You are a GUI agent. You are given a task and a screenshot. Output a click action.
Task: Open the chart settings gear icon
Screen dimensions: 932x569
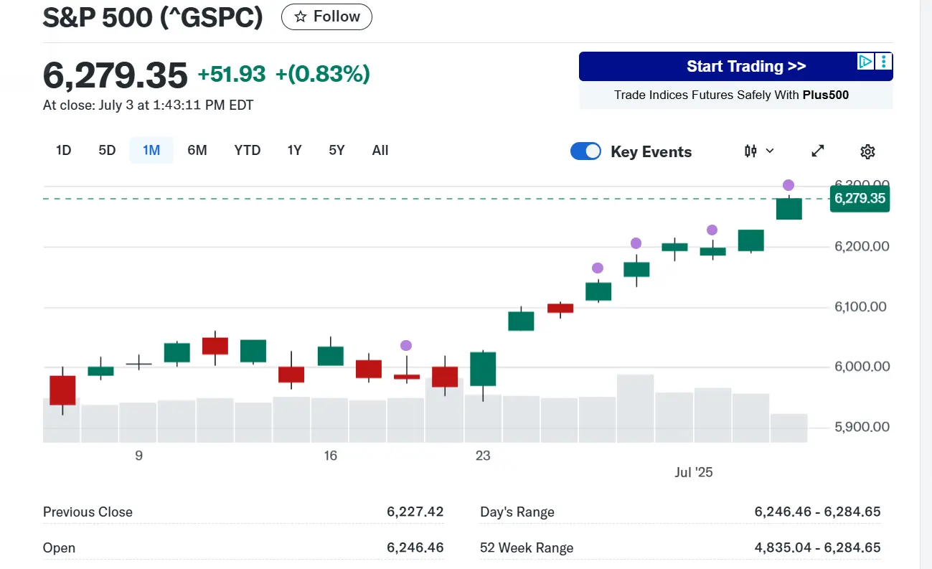click(867, 151)
